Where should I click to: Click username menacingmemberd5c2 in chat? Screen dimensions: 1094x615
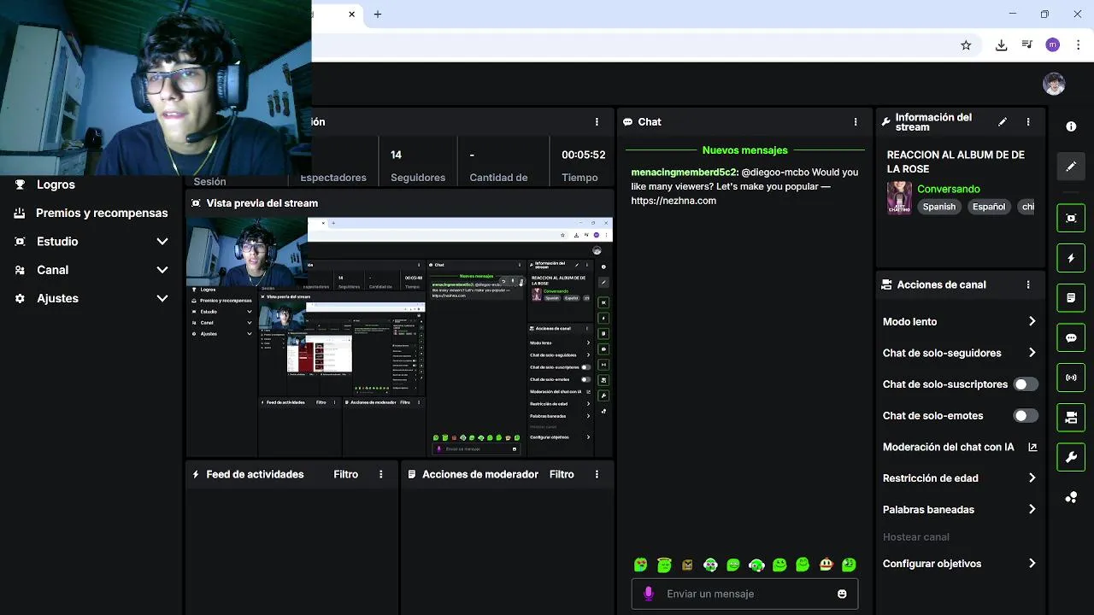pos(685,173)
